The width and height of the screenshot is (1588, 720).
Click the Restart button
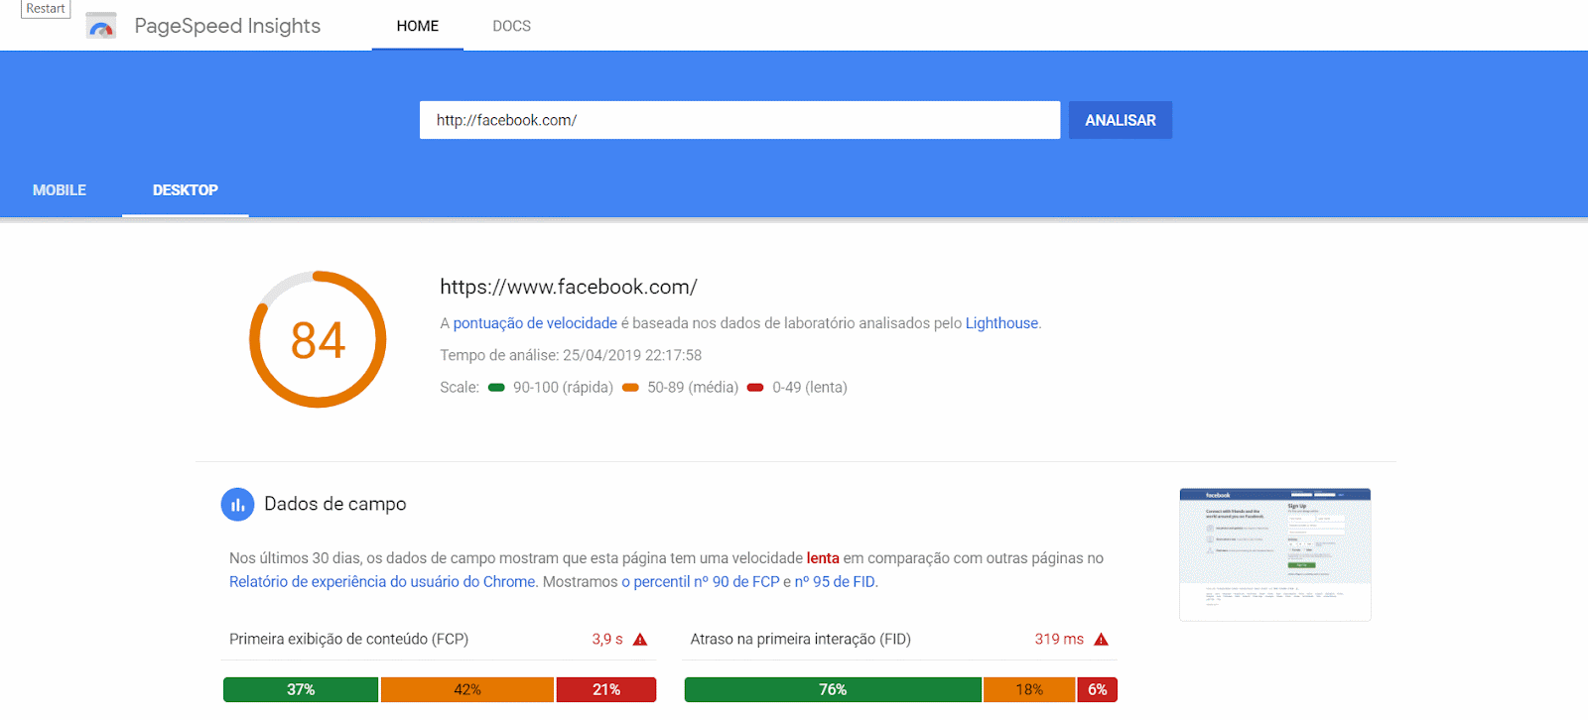[x=46, y=8]
